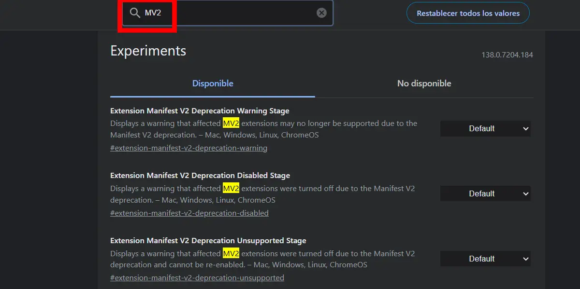Image resolution: width=580 pixels, height=289 pixels.
Task: Click highlighted MV2 in the Unsupported Stage description
Action: [231, 254]
